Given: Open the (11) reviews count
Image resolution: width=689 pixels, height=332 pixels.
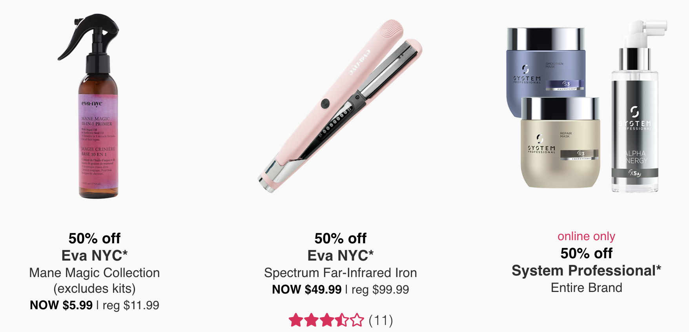Looking at the screenshot, I should pyautogui.click(x=381, y=321).
